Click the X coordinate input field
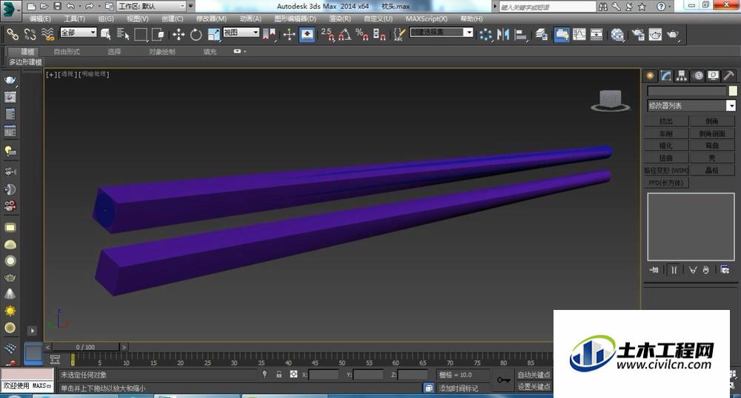Image resolution: width=741 pixels, height=398 pixels. coord(323,375)
